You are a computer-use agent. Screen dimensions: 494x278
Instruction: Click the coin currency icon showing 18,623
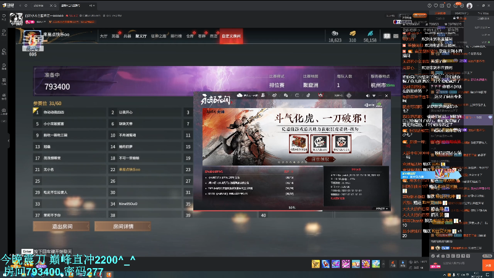335,33
